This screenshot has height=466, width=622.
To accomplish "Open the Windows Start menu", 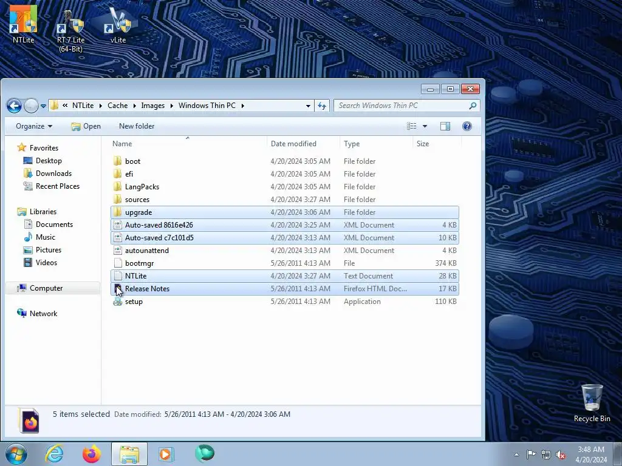I will [16, 454].
